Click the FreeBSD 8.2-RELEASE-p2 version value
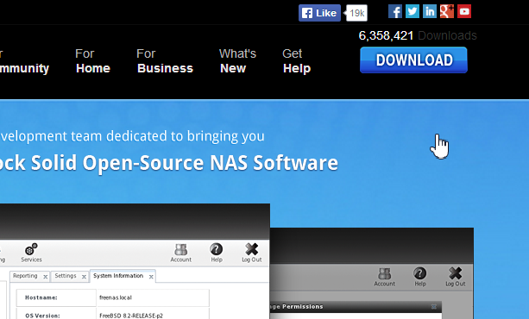The width and height of the screenshot is (529, 319). 131,316
